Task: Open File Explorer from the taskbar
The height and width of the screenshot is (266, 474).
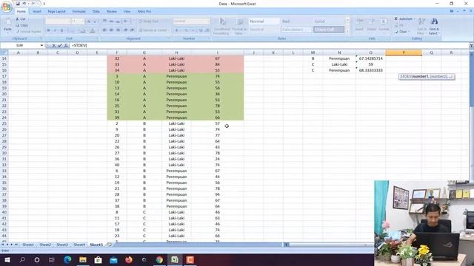Action: point(83,259)
